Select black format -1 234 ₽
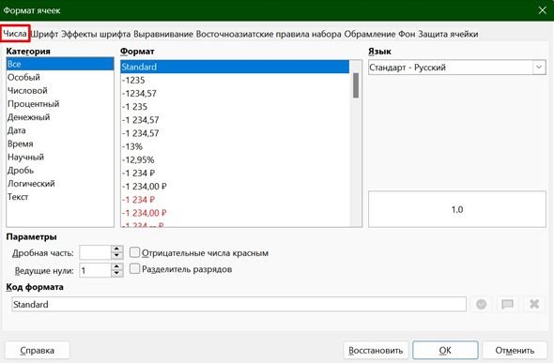 point(235,173)
